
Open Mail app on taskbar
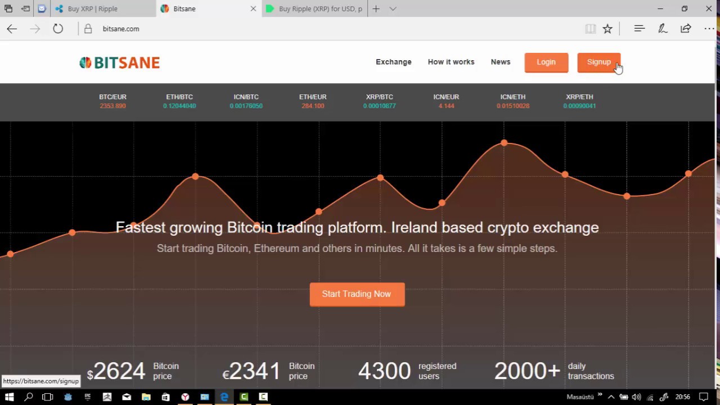click(127, 397)
